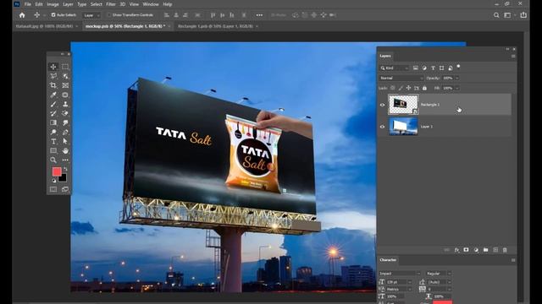The width and height of the screenshot is (542, 304).
Task: Select the Eraser tool
Action: pyautogui.click(x=65, y=113)
